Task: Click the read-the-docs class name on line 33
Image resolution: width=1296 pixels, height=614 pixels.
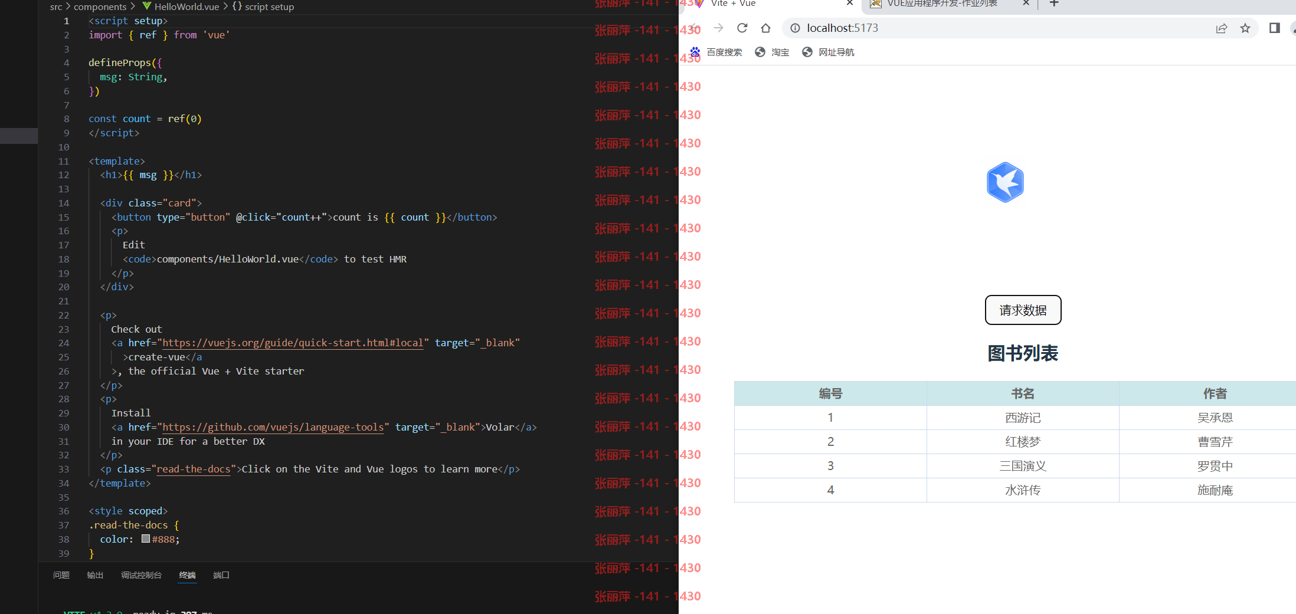Action: coord(193,469)
